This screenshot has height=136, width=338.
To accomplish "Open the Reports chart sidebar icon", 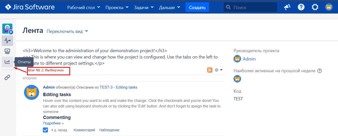I will click(x=7, y=62).
